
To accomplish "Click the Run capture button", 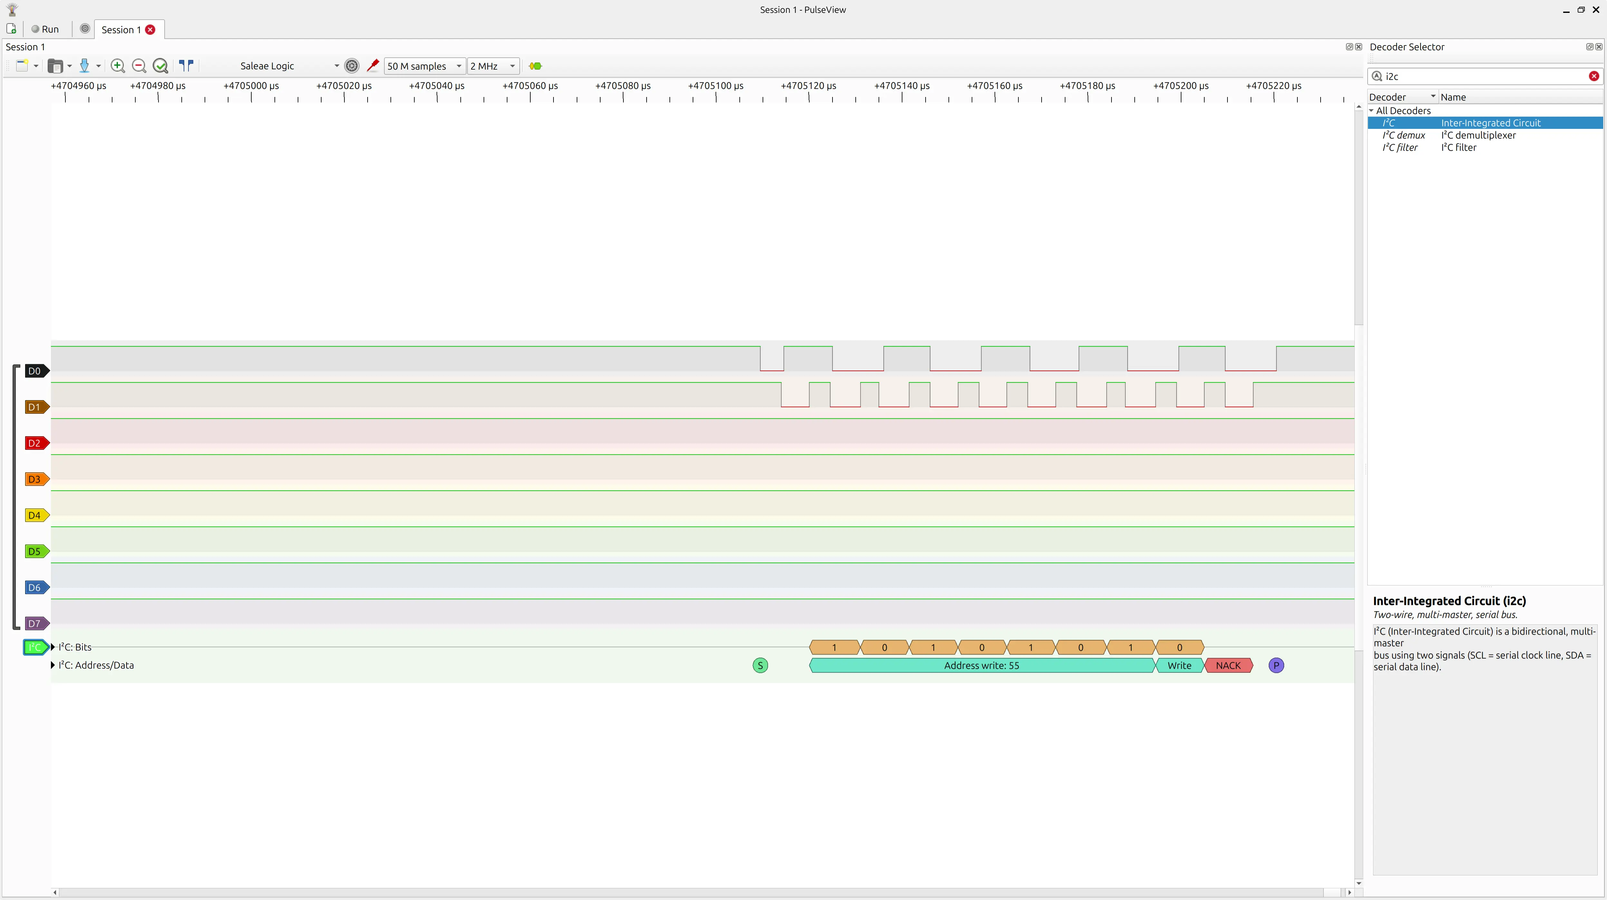I will coord(45,29).
